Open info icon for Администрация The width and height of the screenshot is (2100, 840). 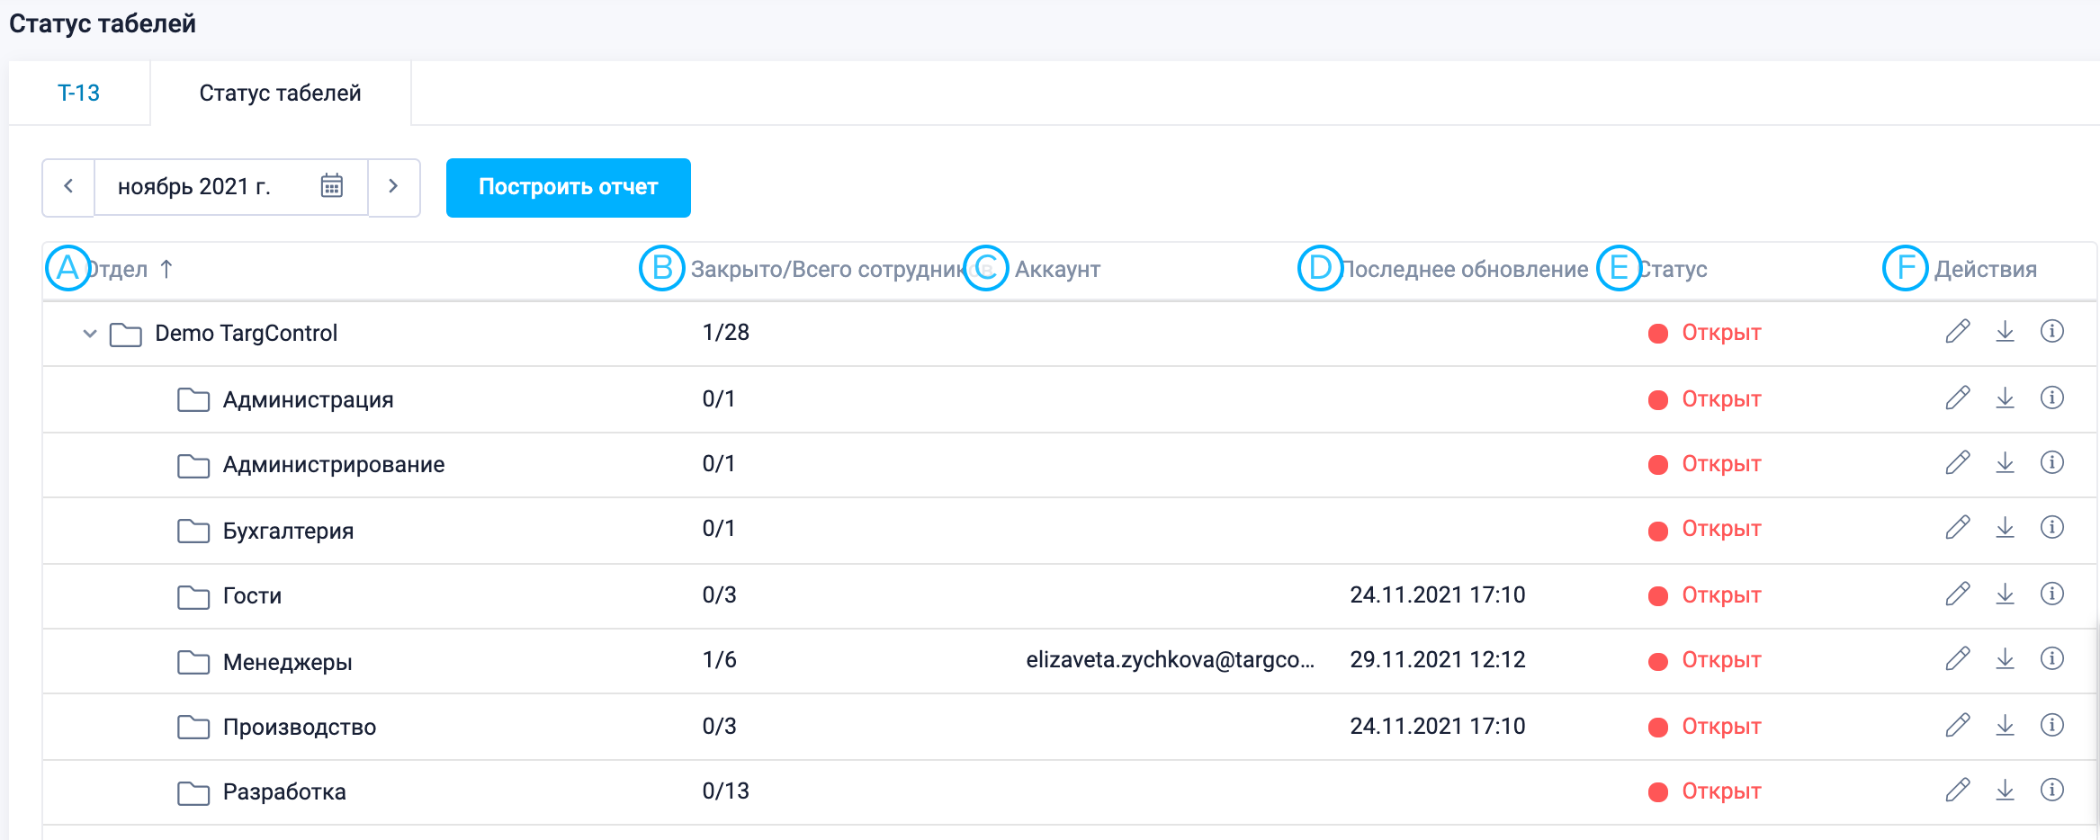click(x=2051, y=398)
